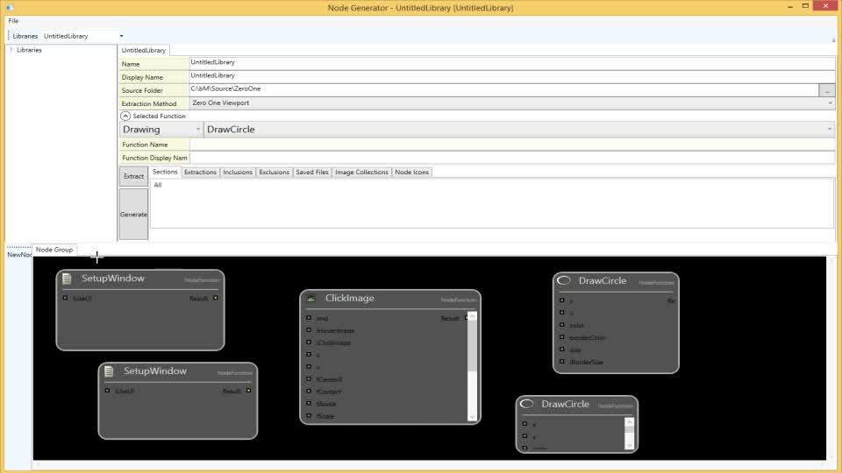Click the Display Name input field
Image resolution: width=842 pixels, height=473 pixels.
(511, 76)
